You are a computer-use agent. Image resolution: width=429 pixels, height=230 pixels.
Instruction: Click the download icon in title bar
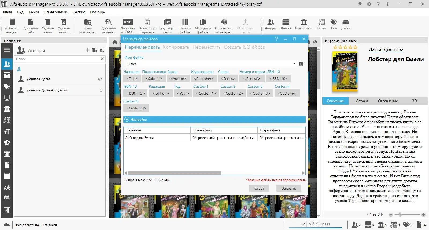tap(360, 4)
